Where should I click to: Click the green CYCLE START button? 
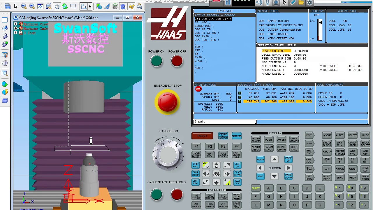tap(156, 195)
